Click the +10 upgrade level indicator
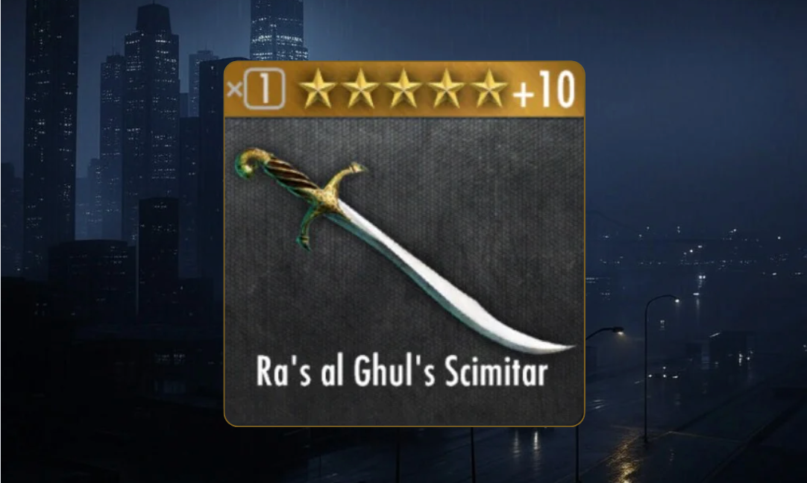The height and width of the screenshot is (483, 807). 544,89
